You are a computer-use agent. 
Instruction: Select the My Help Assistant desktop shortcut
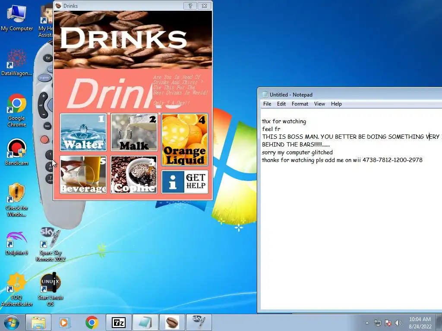click(46, 20)
